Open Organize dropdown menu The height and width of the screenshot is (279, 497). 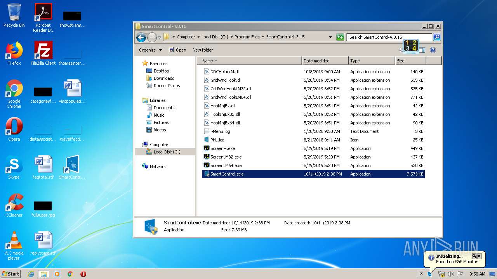pyautogui.click(x=151, y=50)
